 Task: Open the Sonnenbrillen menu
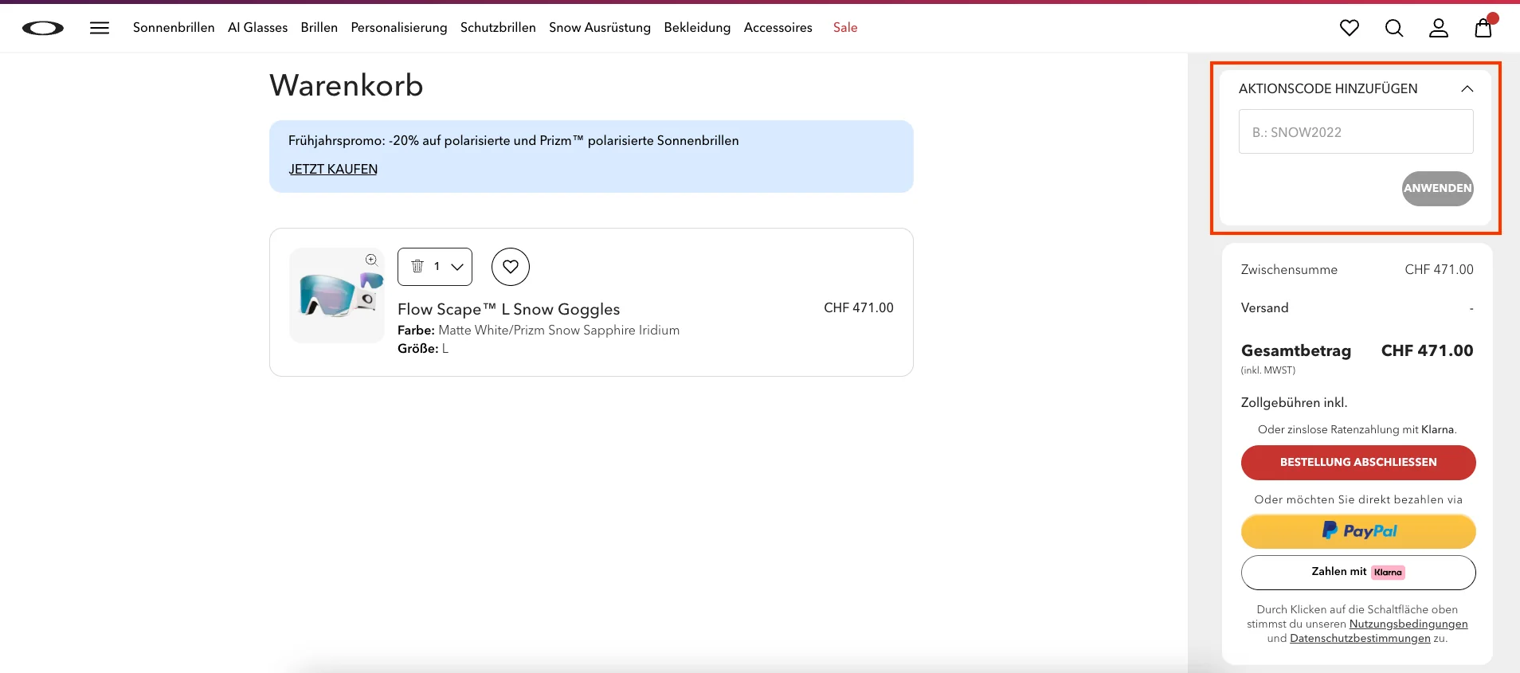pos(174,28)
